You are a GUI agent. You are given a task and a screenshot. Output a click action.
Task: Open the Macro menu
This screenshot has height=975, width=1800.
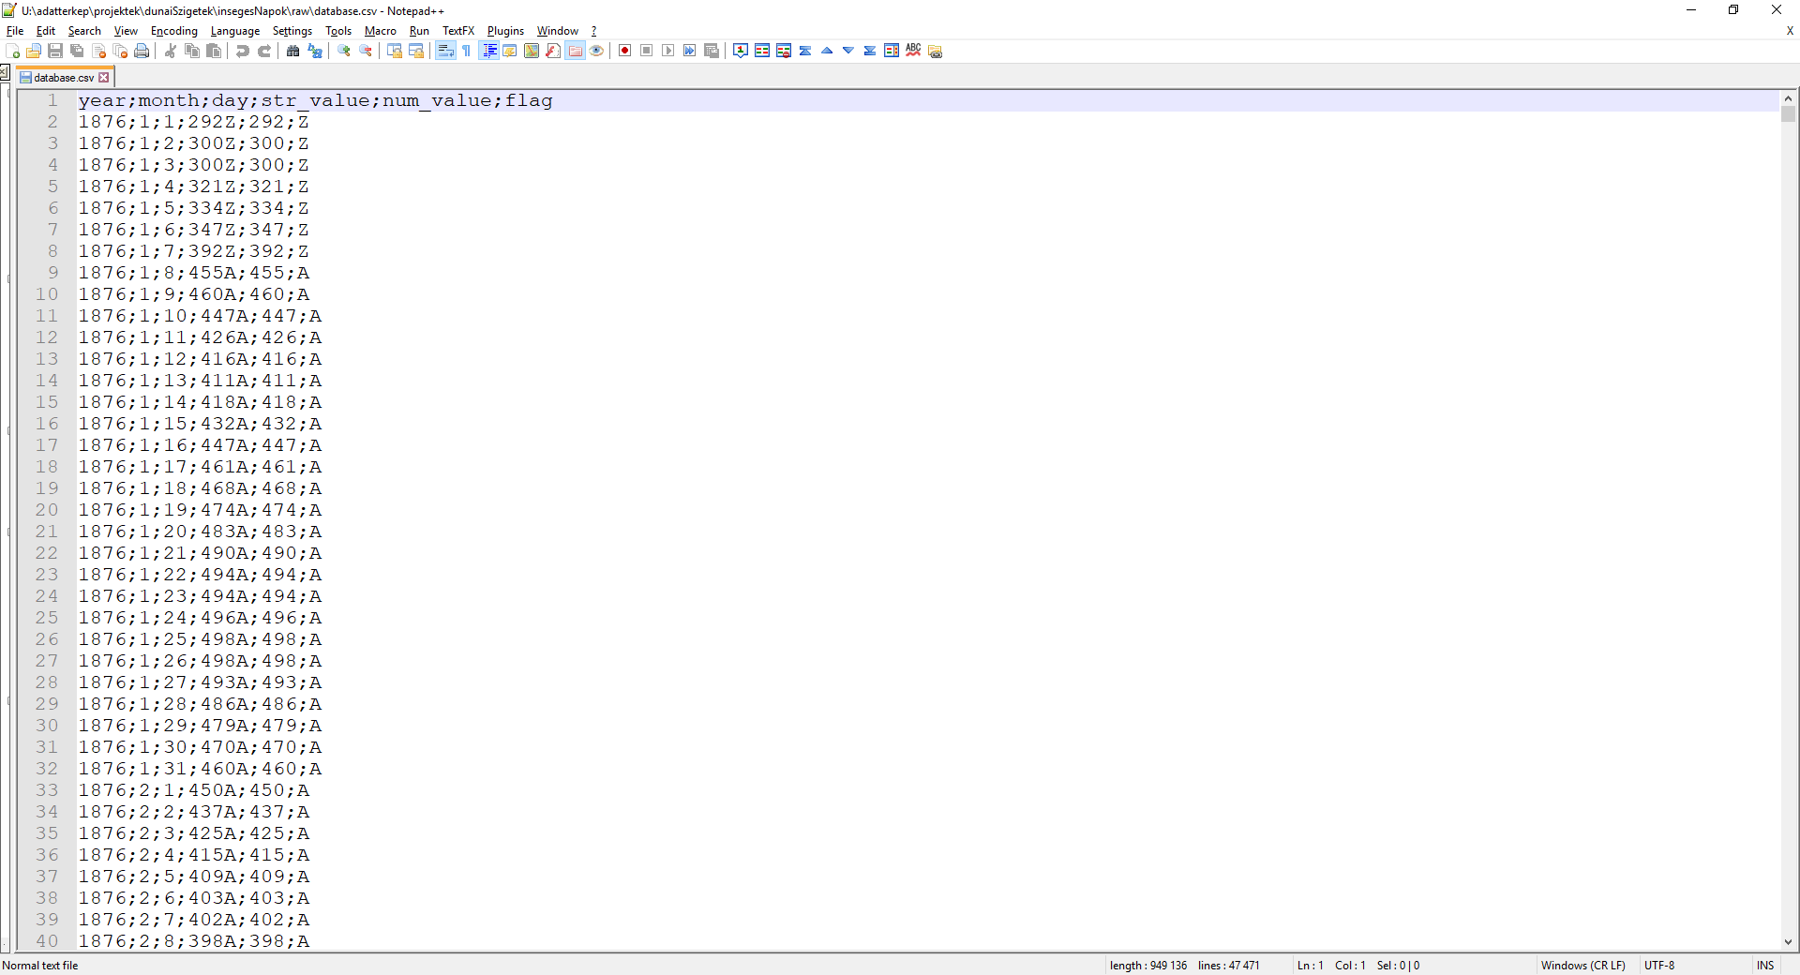coord(381,31)
